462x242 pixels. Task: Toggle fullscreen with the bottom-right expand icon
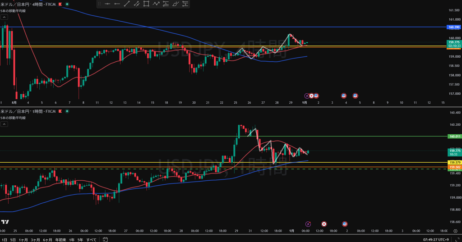click(457, 240)
